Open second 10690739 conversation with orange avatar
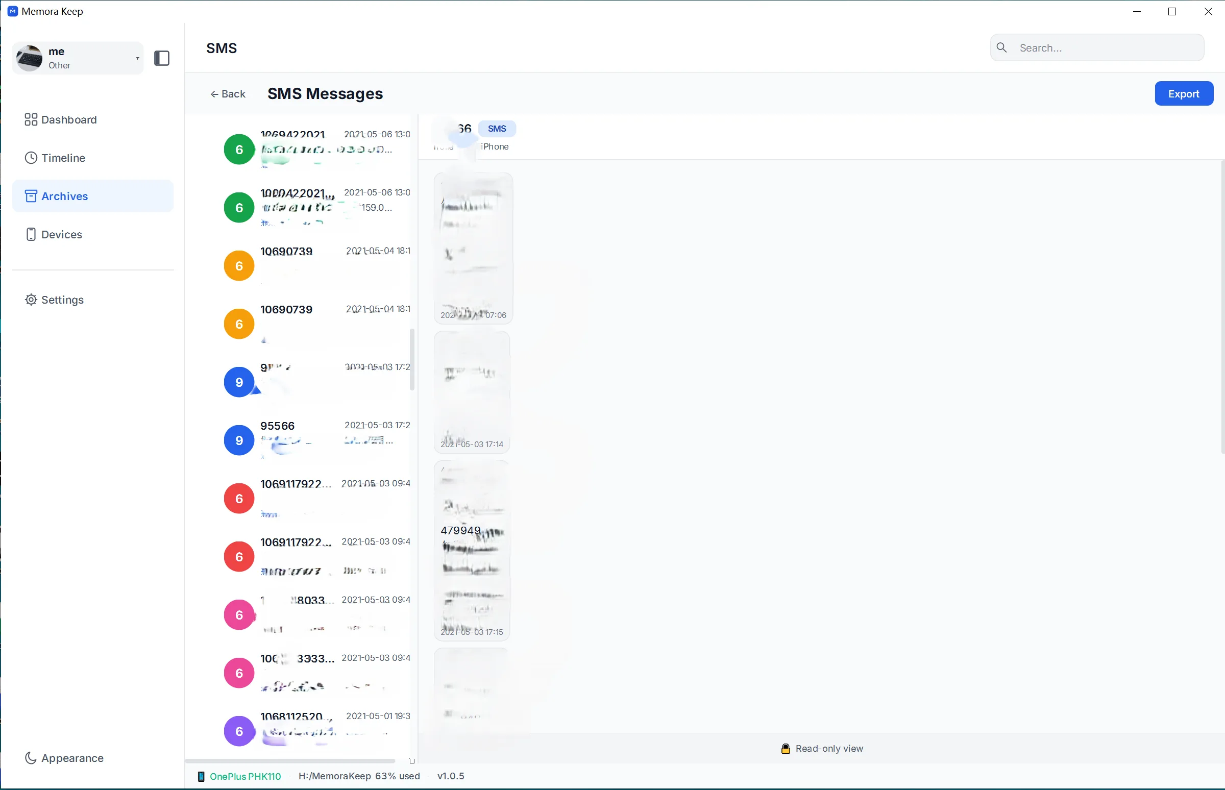 pyautogui.click(x=314, y=324)
